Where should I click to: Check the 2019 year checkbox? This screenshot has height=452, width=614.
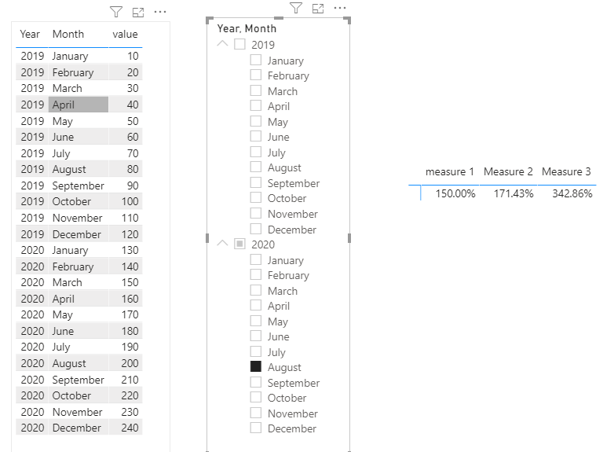click(x=239, y=44)
